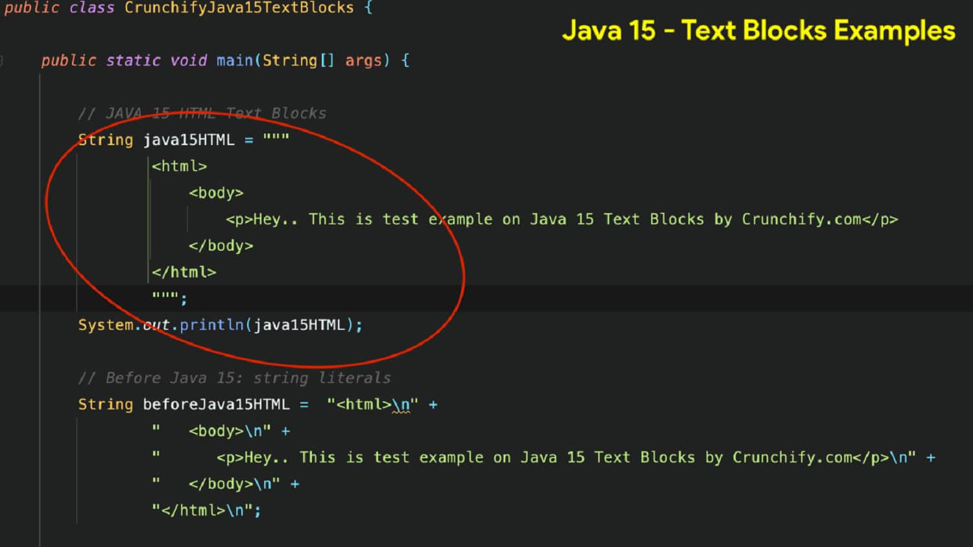Click the comment '// Before Java 15: string literals'
Screen dimensions: 973x547
tap(234, 378)
